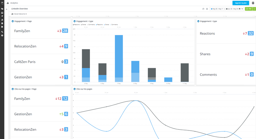
Task: Open the 4 Social Networks dropdown
Action: (x=19, y=14)
